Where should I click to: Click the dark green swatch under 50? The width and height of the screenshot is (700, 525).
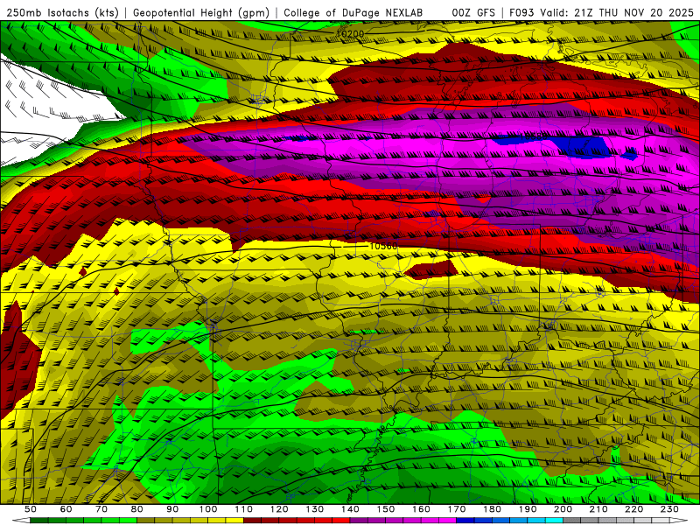39,521
